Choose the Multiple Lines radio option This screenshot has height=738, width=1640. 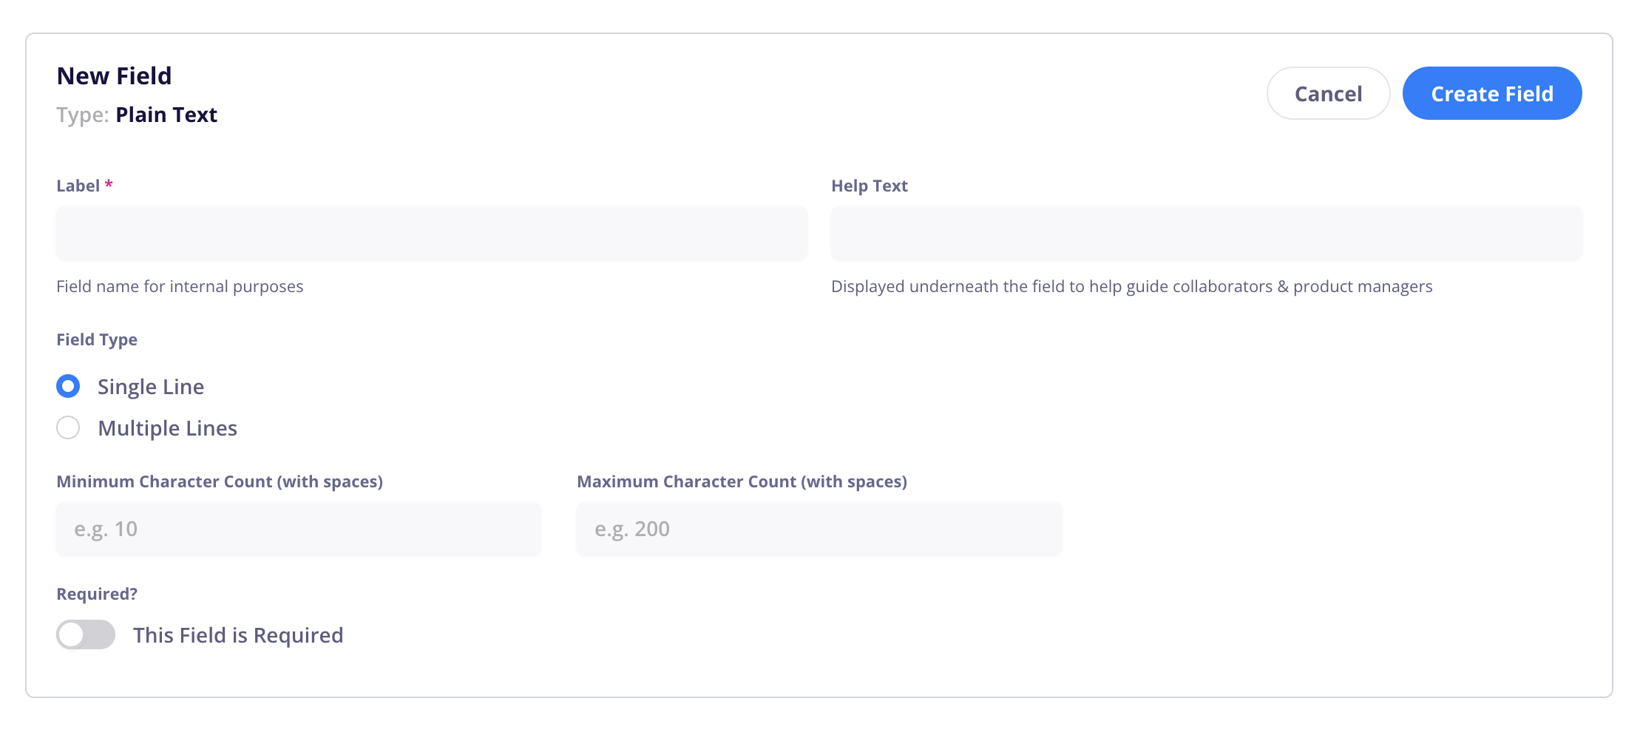click(68, 427)
